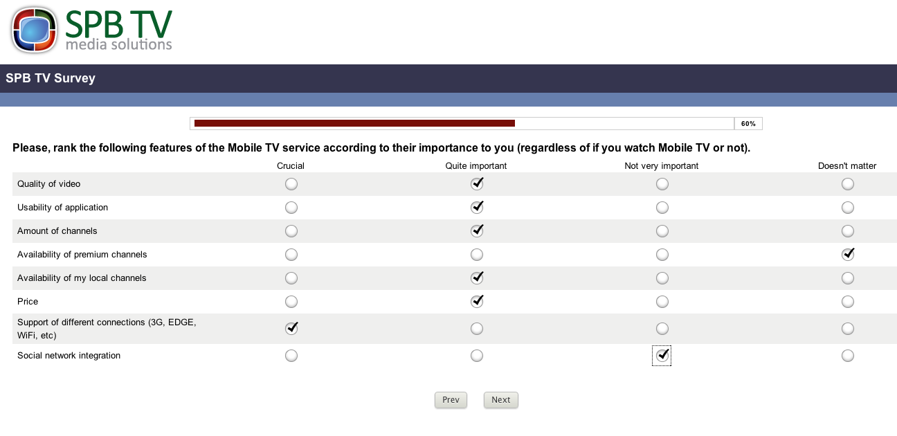Return with the Prev button

coord(451,400)
